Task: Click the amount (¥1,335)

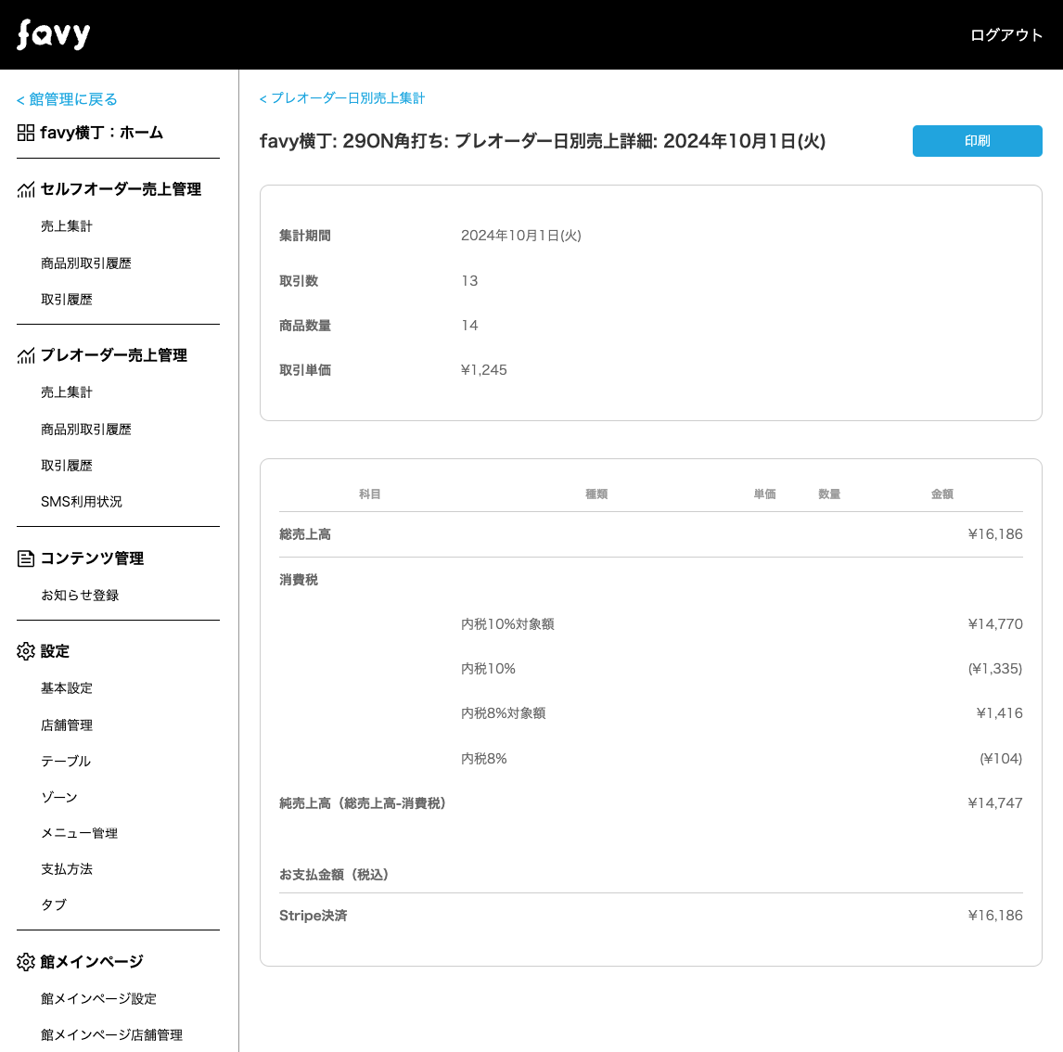Action: point(994,669)
